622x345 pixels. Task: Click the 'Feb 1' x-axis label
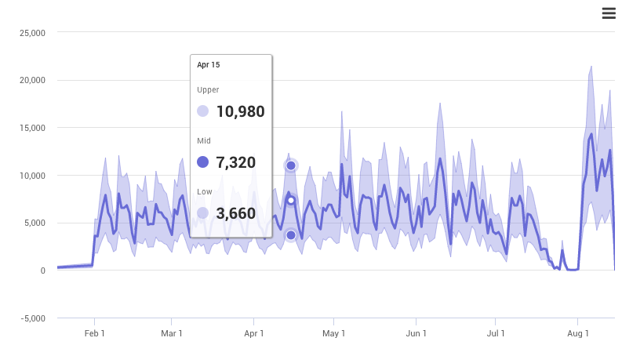coord(94,333)
